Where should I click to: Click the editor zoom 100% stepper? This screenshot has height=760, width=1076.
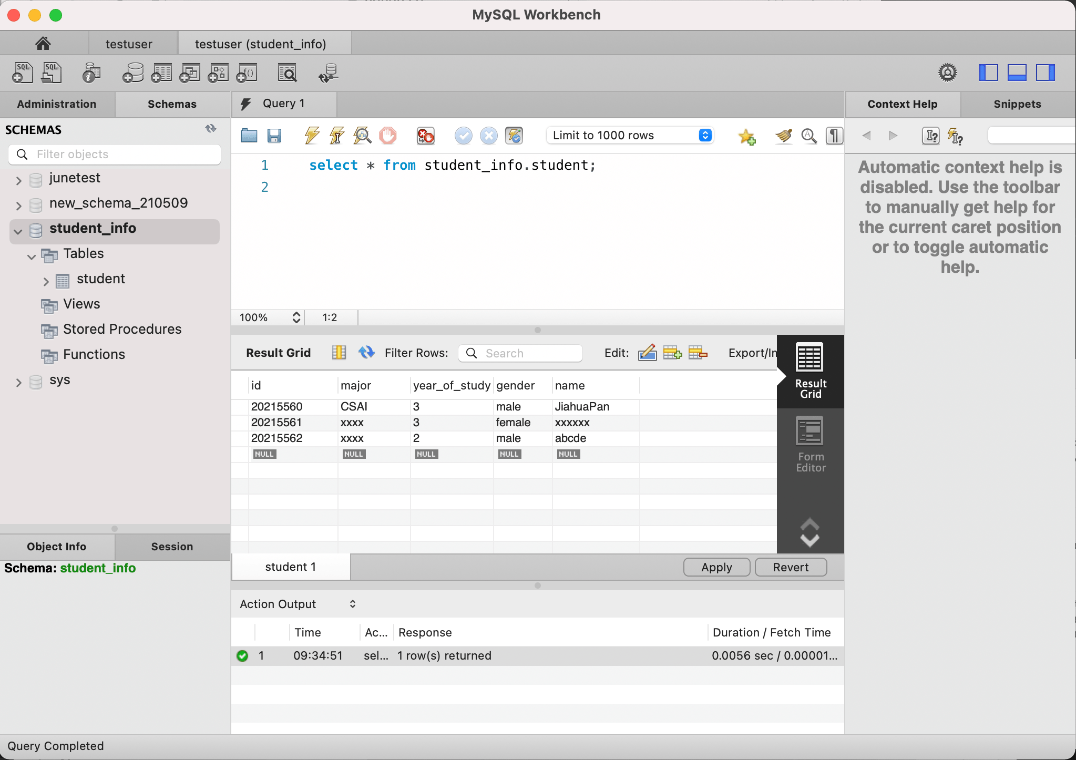pyautogui.click(x=296, y=317)
